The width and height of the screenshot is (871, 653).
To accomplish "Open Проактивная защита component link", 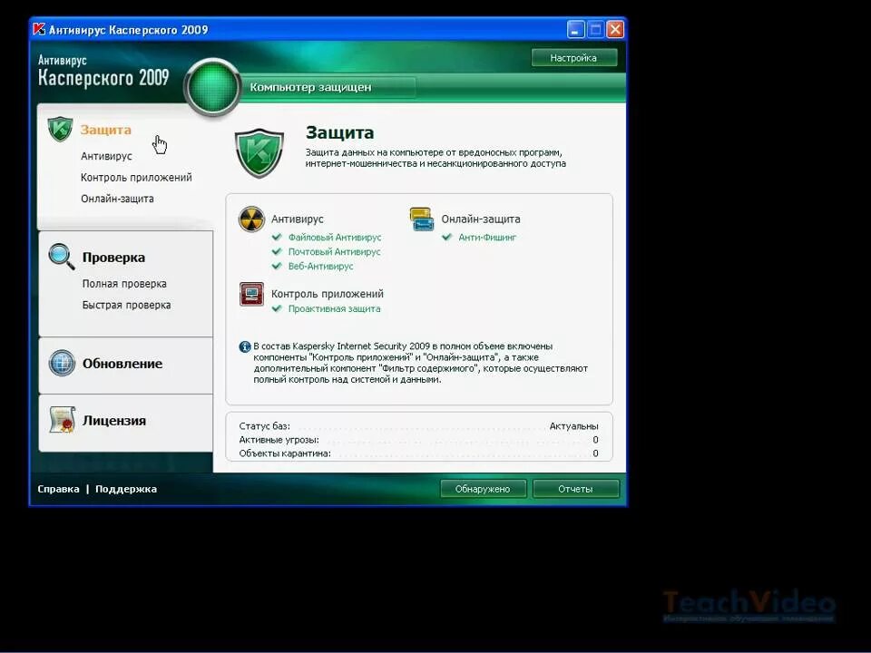I will [335, 308].
